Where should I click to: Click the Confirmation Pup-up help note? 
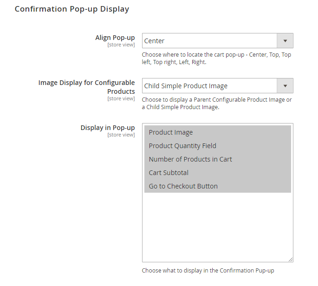point(211,271)
